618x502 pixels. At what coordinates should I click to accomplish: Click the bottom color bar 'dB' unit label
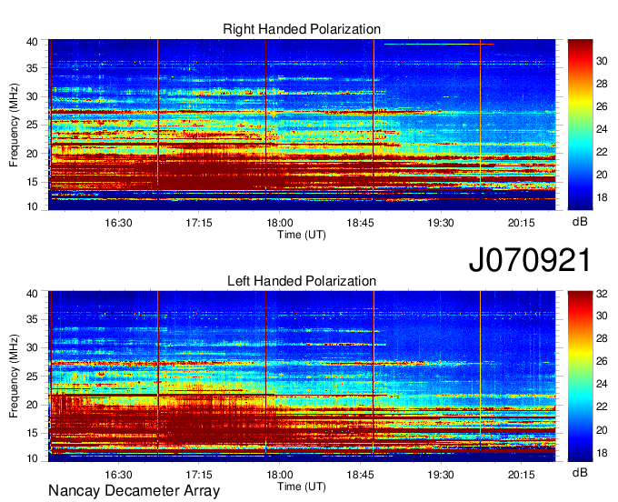(580, 473)
